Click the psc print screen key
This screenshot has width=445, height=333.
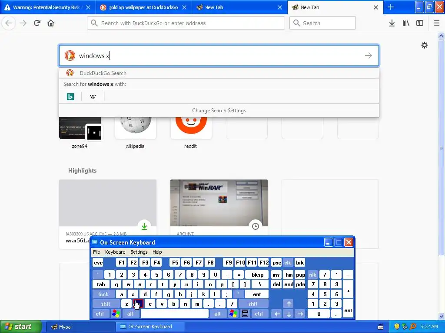[277, 262]
